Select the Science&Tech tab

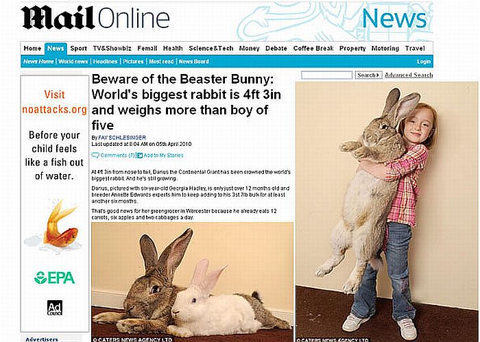[211, 49]
